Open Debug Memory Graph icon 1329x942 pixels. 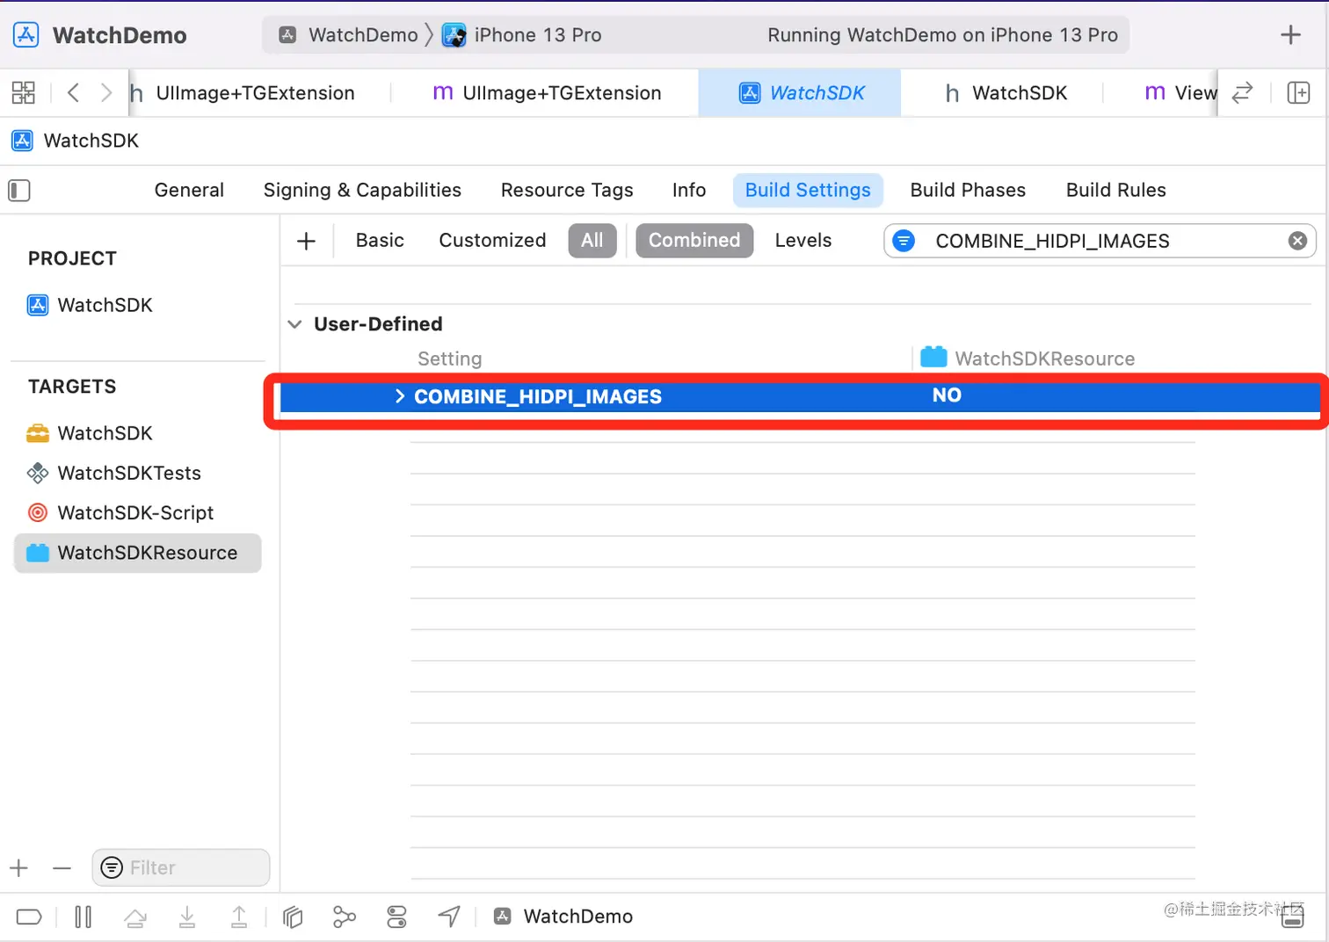tap(345, 917)
